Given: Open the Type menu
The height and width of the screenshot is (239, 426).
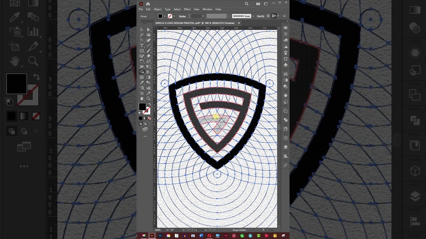Looking at the screenshot, I should tap(167, 9).
